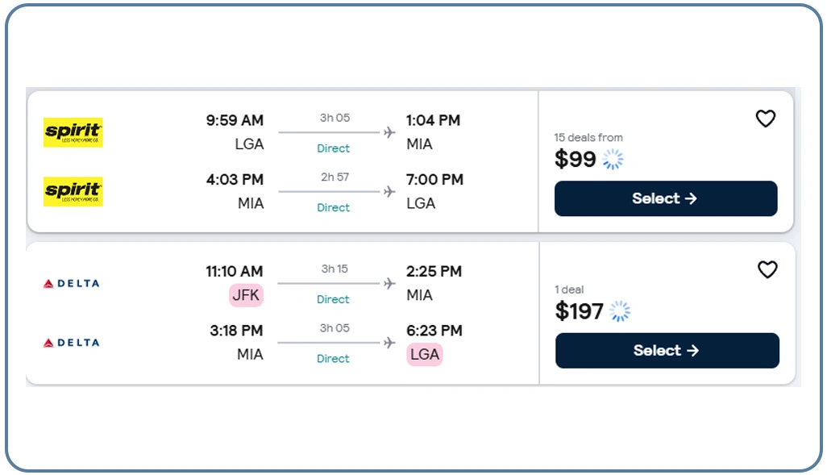Toggle the heart on the Delta flight card
Image resolution: width=827 pixels, height=475 pixels.
[x=767, y=270]
